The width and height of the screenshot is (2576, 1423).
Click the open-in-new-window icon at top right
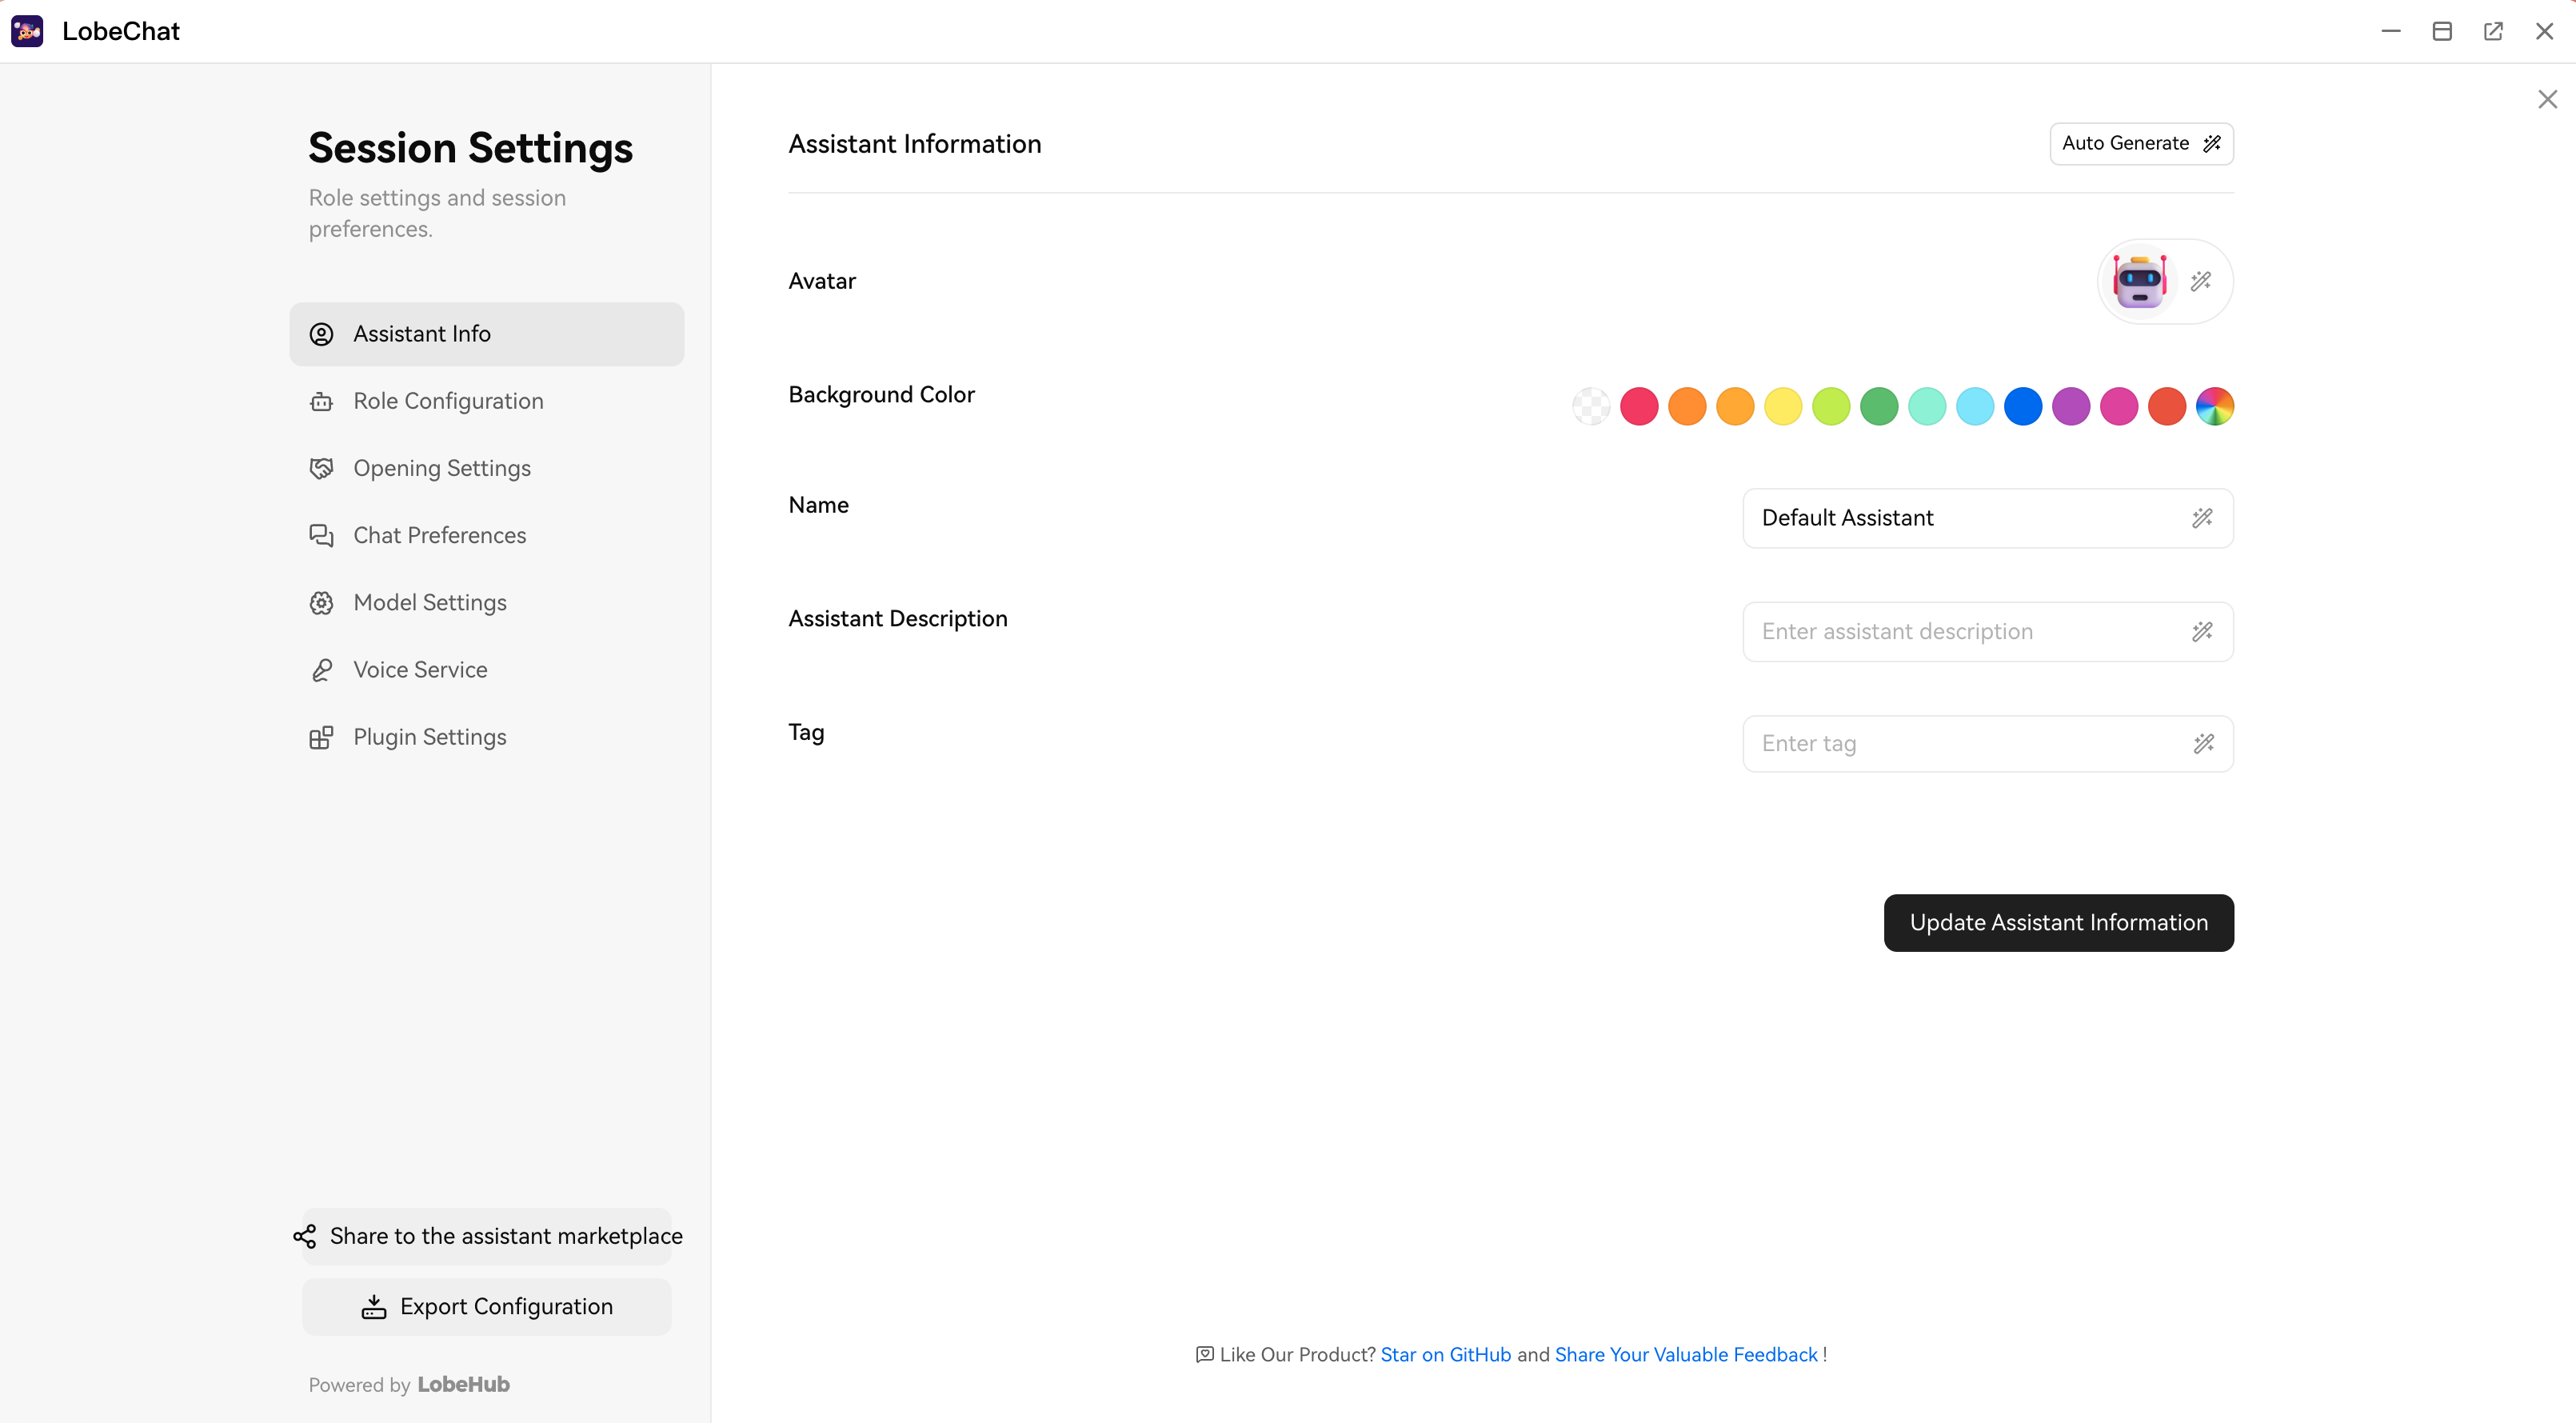2494,31
